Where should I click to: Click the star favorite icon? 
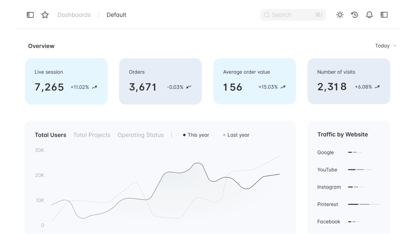click(x=45, y=15)
